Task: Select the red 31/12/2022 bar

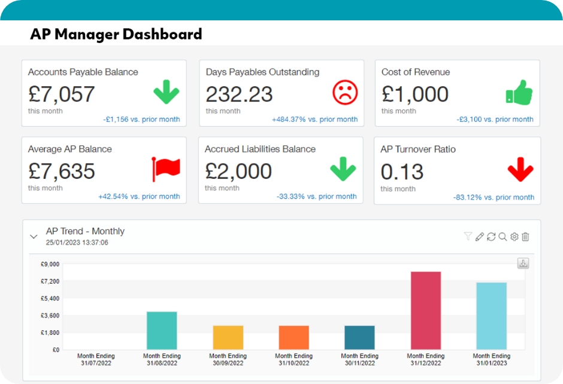Action: pyautogui.click(x=426, y=310)
